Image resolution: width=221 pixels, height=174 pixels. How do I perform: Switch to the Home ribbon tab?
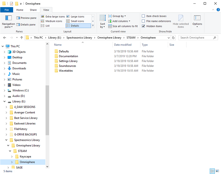click(20, 10)
